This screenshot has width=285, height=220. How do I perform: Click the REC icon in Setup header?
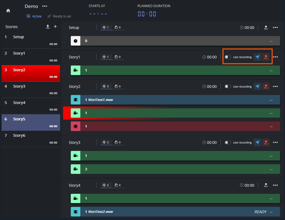[266, 28]
